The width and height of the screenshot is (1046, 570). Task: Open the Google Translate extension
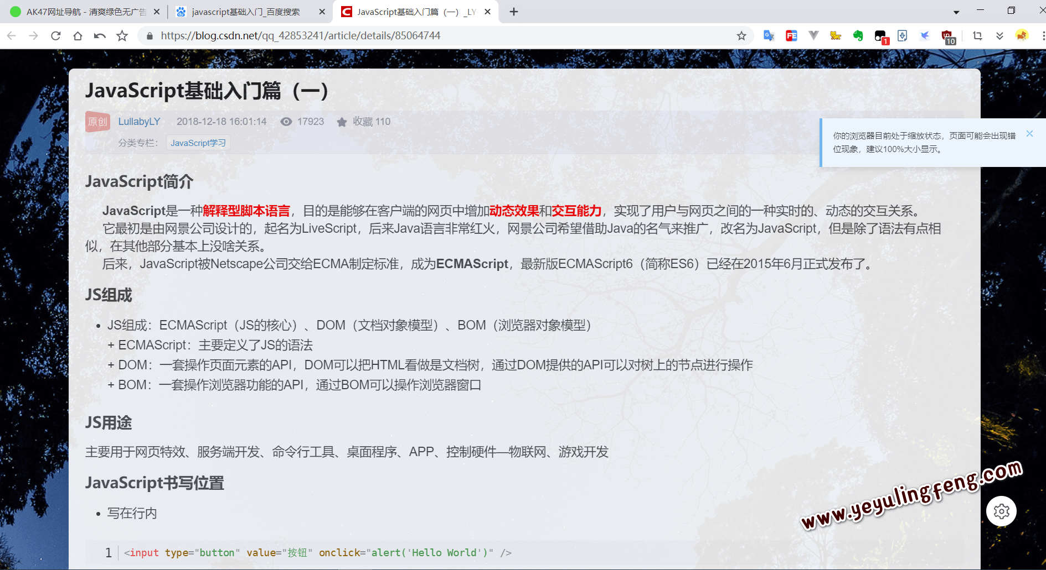point(769,36)
